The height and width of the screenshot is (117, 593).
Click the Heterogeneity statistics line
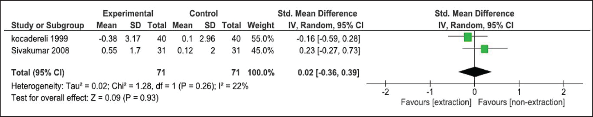point(130,86)
